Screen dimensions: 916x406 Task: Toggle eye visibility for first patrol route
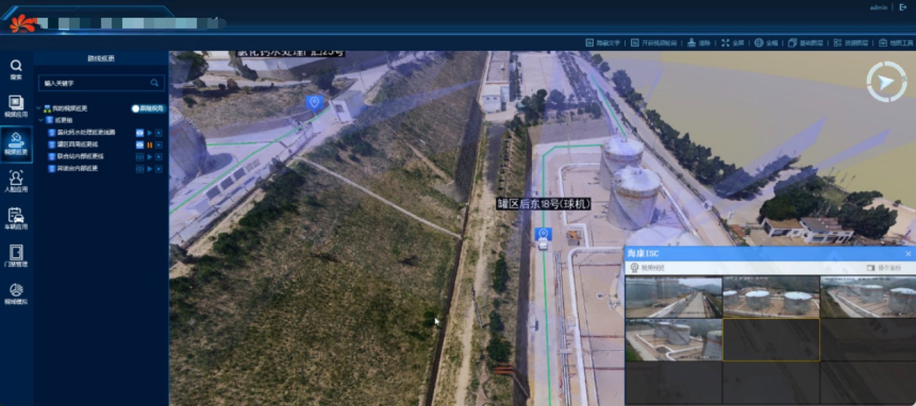pos(140,133)
